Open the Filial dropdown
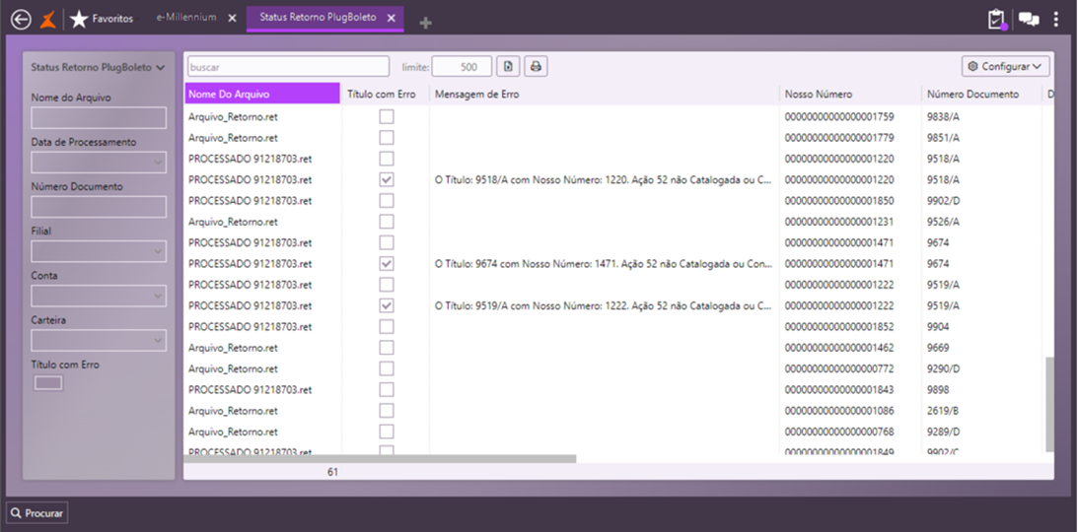Viewport: 1078px width, 532px height. [99, 251]
